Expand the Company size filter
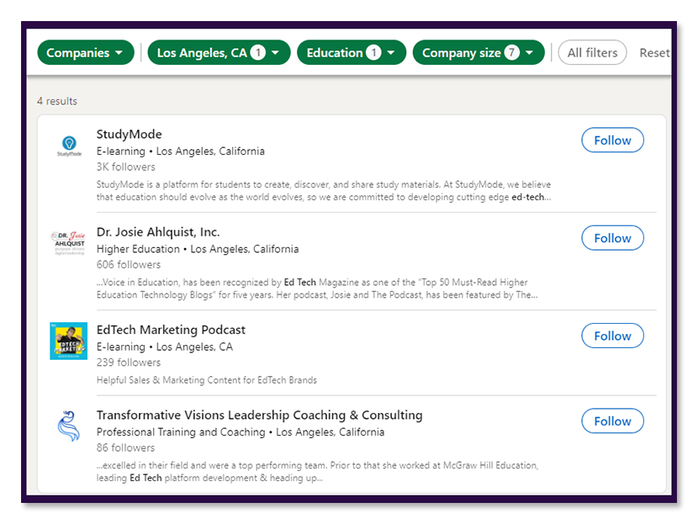 pyautogui.click(x=479, y=52)
